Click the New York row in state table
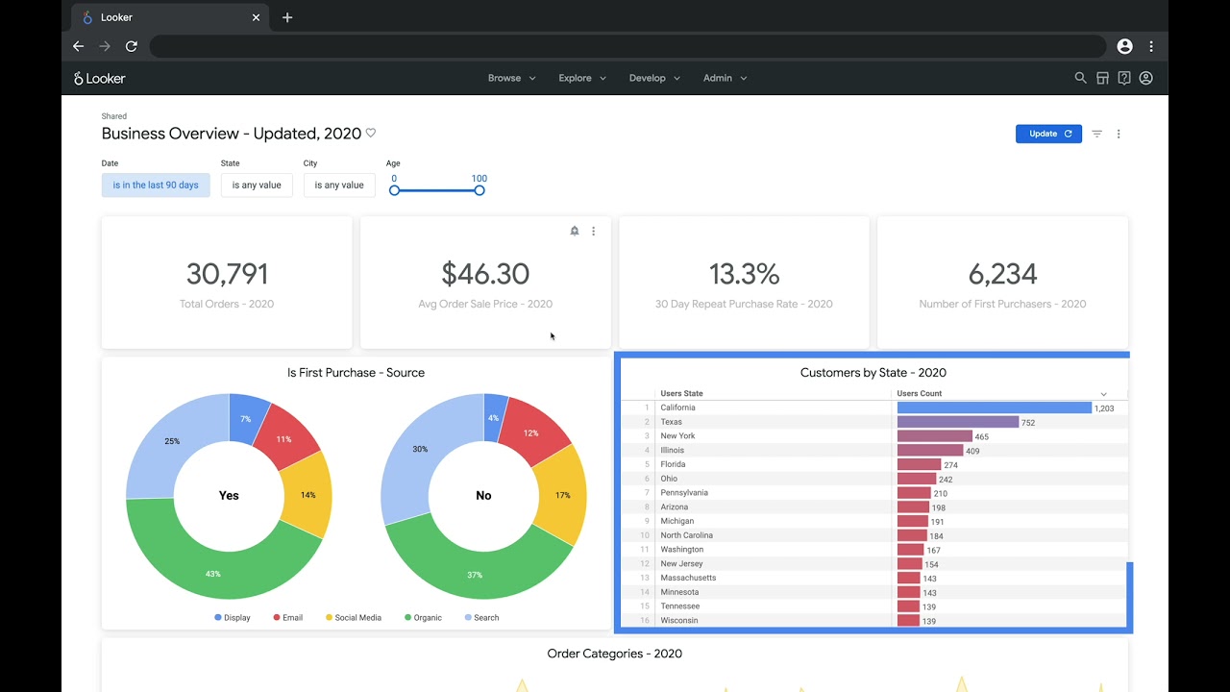The width and height of the screenshot is (1230, 692). pyautogui.click(x=873, y=436)
